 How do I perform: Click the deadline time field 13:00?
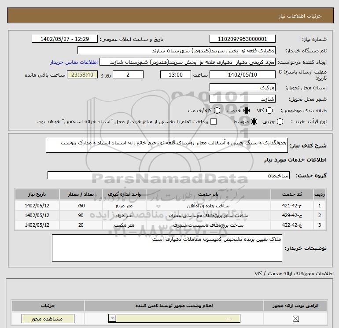pyautogui.click(x=176, y=74)
